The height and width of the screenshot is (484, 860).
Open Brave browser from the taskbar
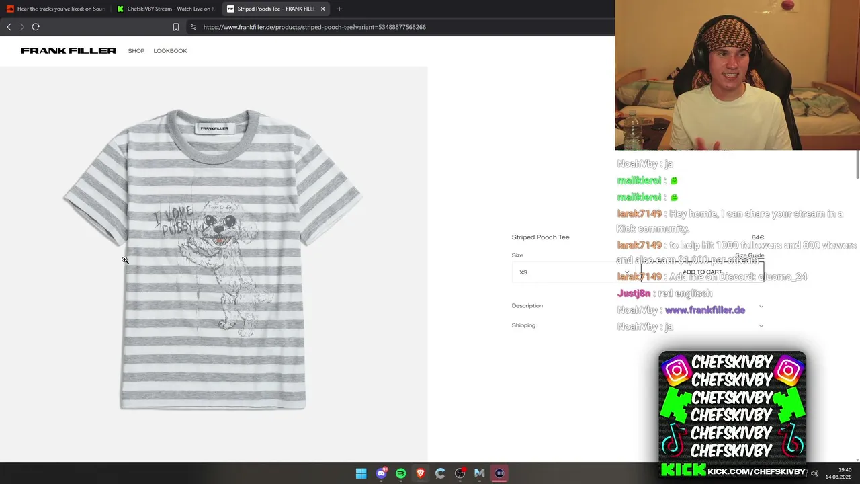[x=421, y=473]
